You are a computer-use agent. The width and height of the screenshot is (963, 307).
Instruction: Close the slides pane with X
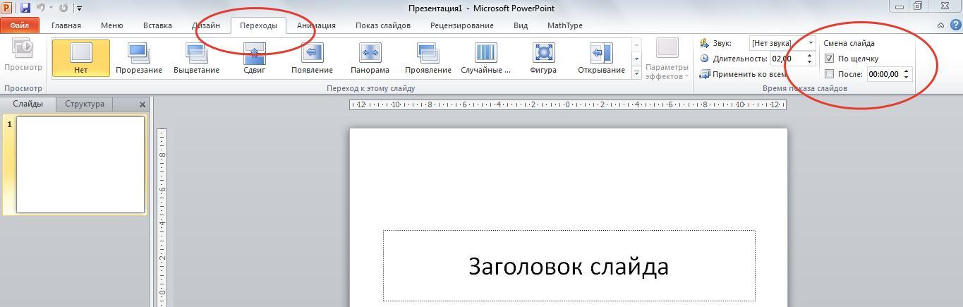tap(142, 104)
